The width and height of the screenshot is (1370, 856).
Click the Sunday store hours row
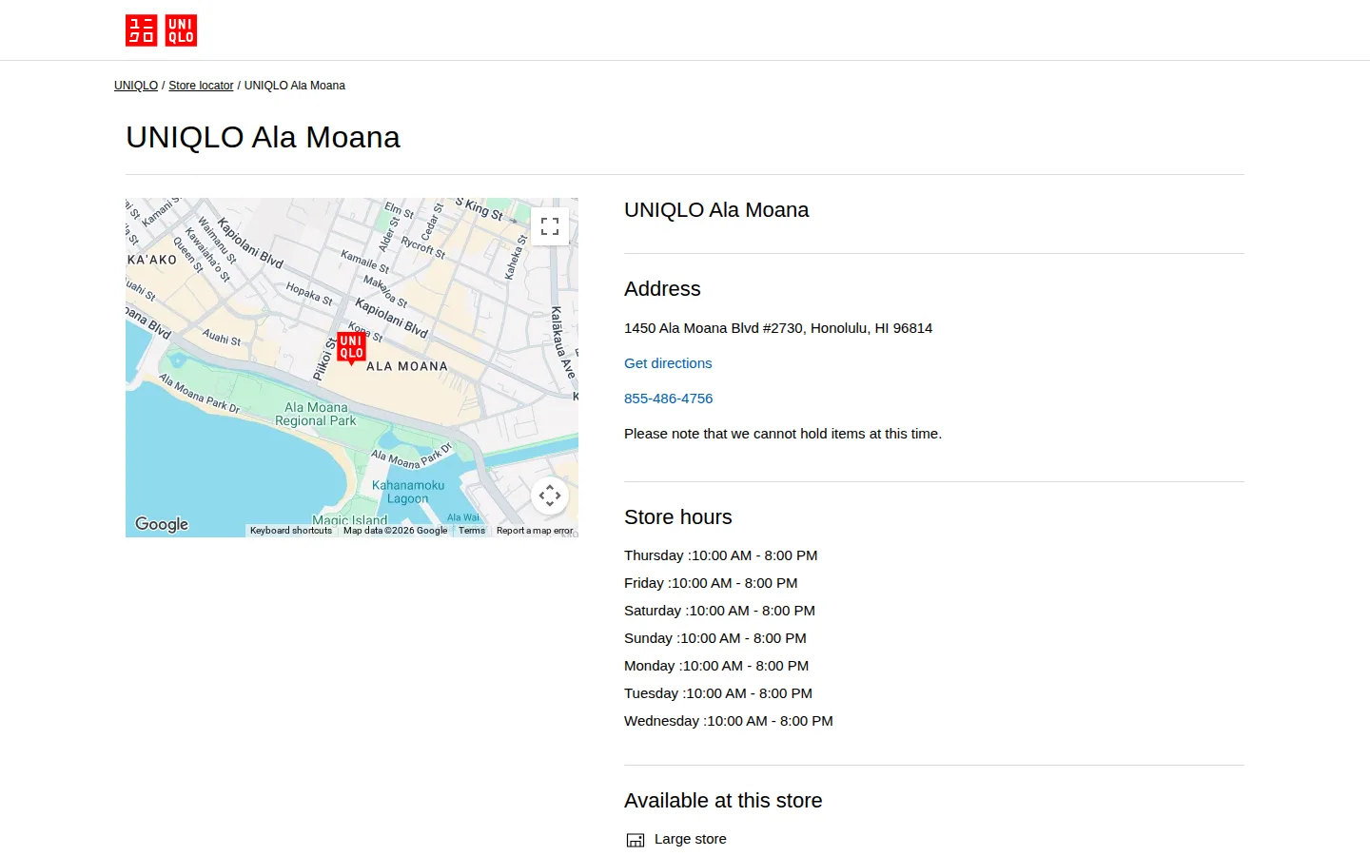(715, 638)
